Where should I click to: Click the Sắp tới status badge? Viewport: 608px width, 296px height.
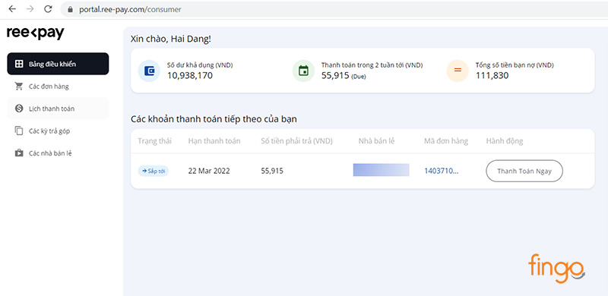[154, 171]
